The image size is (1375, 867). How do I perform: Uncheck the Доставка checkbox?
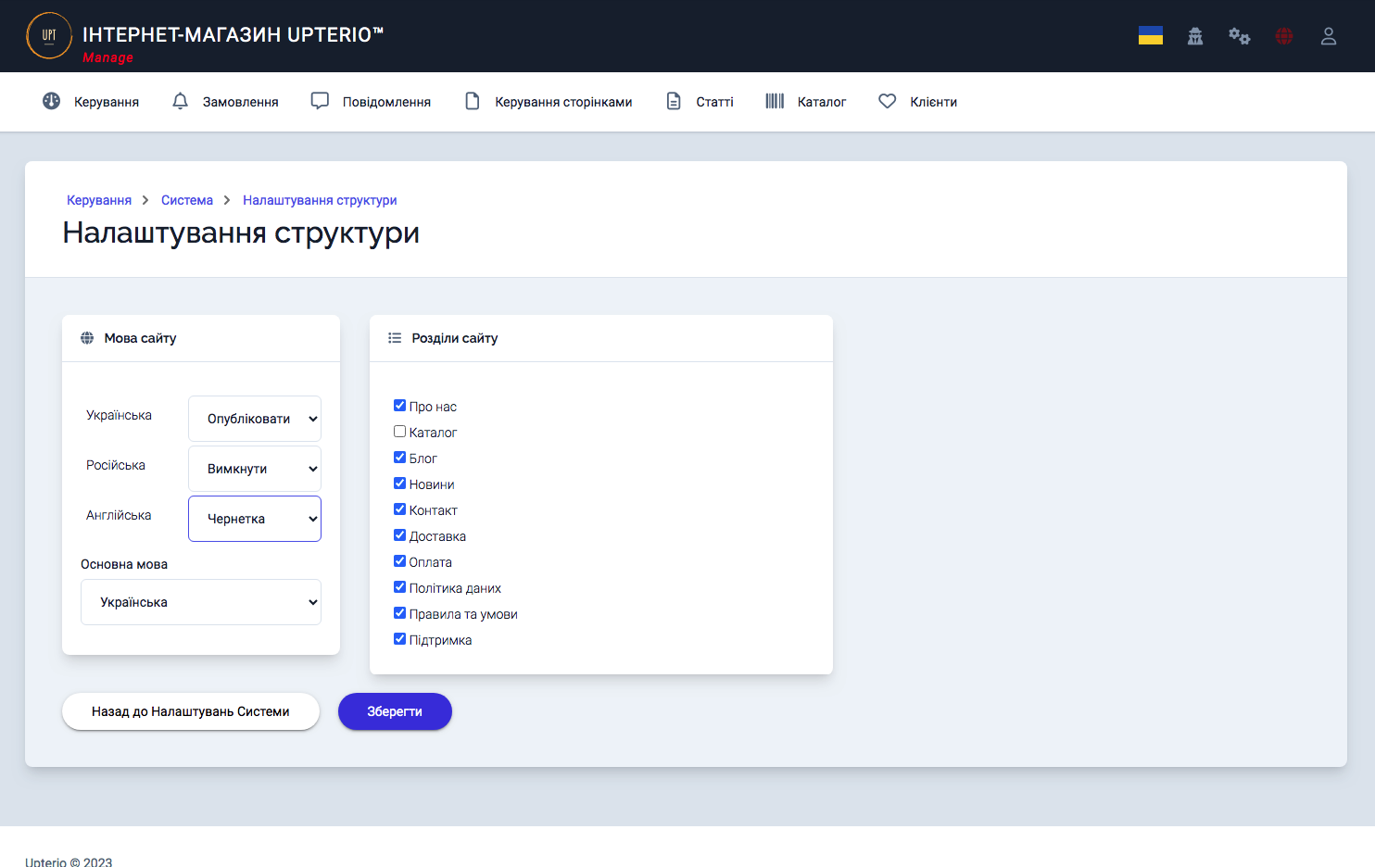point(400,535)
